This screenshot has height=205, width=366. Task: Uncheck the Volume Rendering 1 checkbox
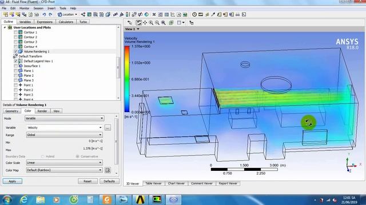pos(15,51)
